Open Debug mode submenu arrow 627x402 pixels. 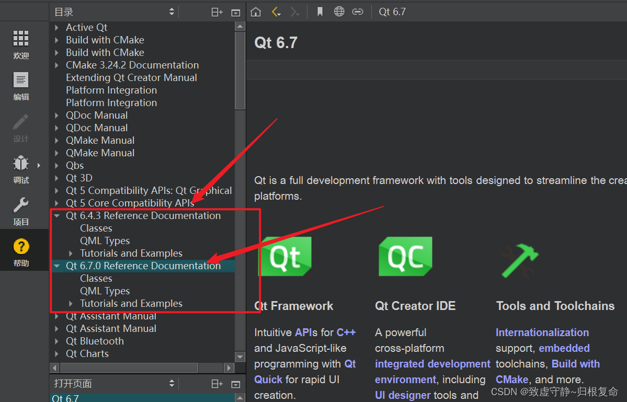39,165
